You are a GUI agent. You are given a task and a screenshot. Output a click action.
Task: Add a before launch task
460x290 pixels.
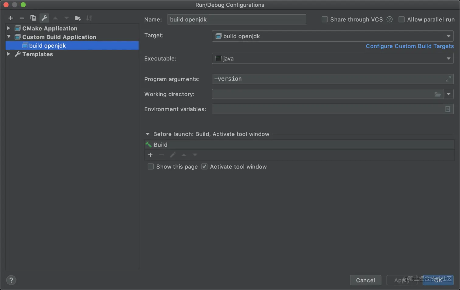click(x=150, y=155)
